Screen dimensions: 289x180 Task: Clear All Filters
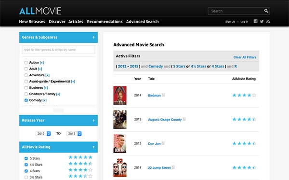[245, 57]
